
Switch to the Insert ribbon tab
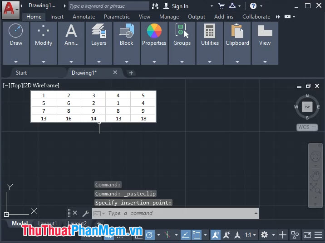57,17
